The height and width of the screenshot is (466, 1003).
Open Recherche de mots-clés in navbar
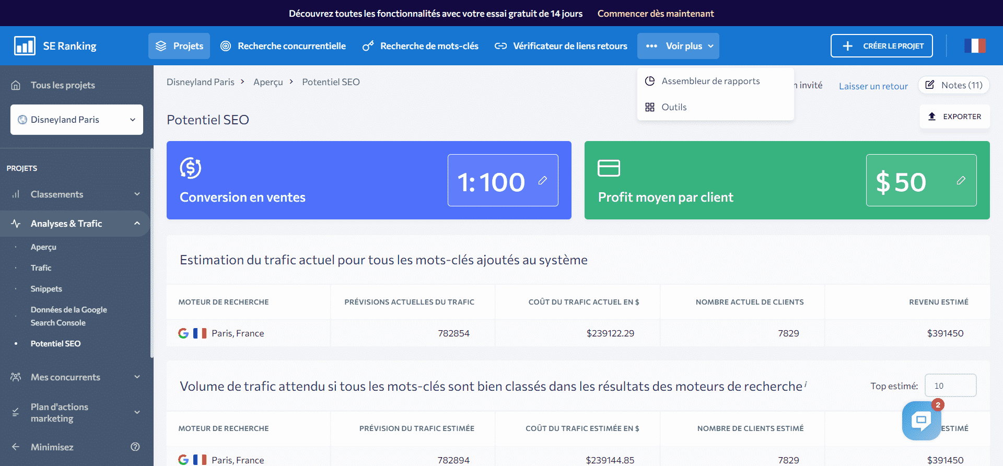(x=421, y=46)
